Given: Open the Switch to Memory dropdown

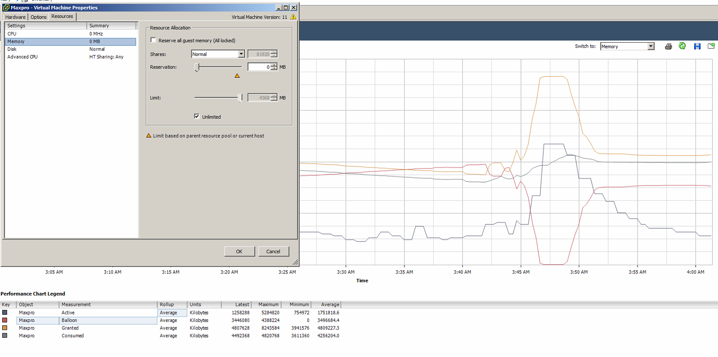Looking at the screenshot, I should click(650, 46).
